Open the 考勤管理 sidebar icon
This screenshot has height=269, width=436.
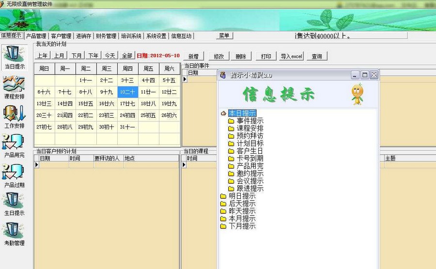pyautogui.click(x=15, y=234)
